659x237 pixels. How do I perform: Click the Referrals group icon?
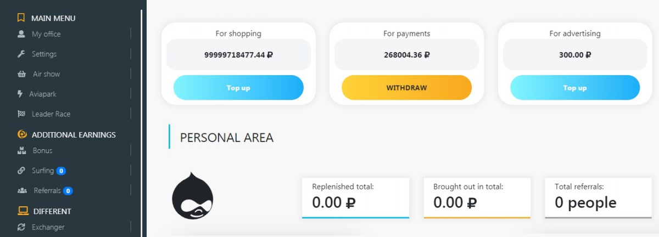(22, 191)
